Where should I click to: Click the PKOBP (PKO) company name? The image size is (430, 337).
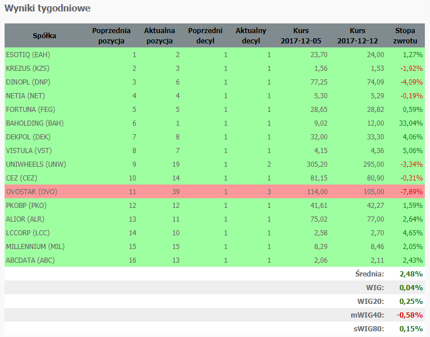coord(26,206)
